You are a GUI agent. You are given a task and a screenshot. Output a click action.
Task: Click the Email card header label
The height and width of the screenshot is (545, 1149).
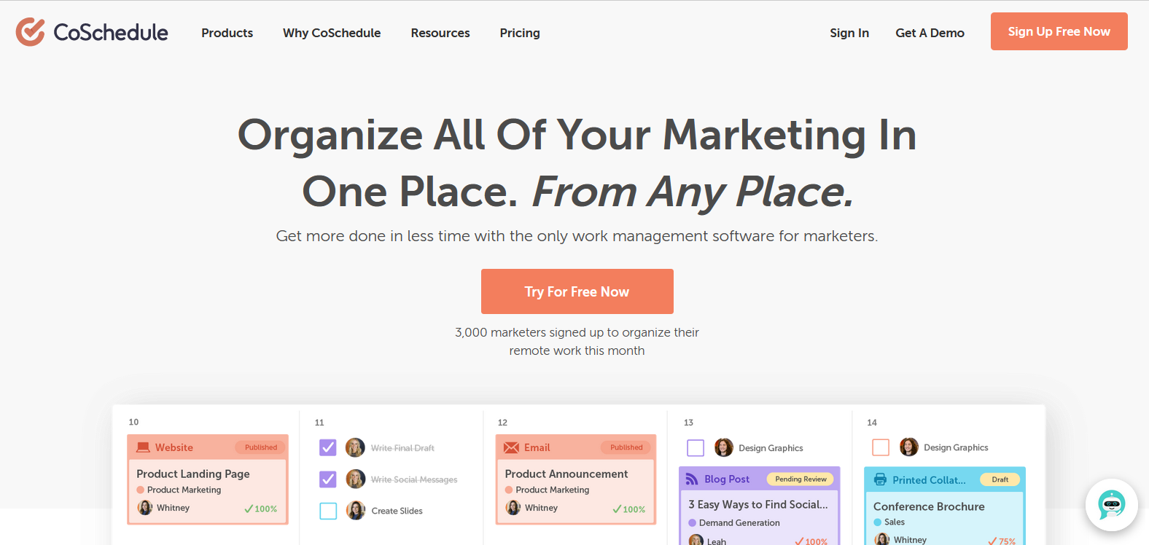pyautogui.click(x=537, y=447)
